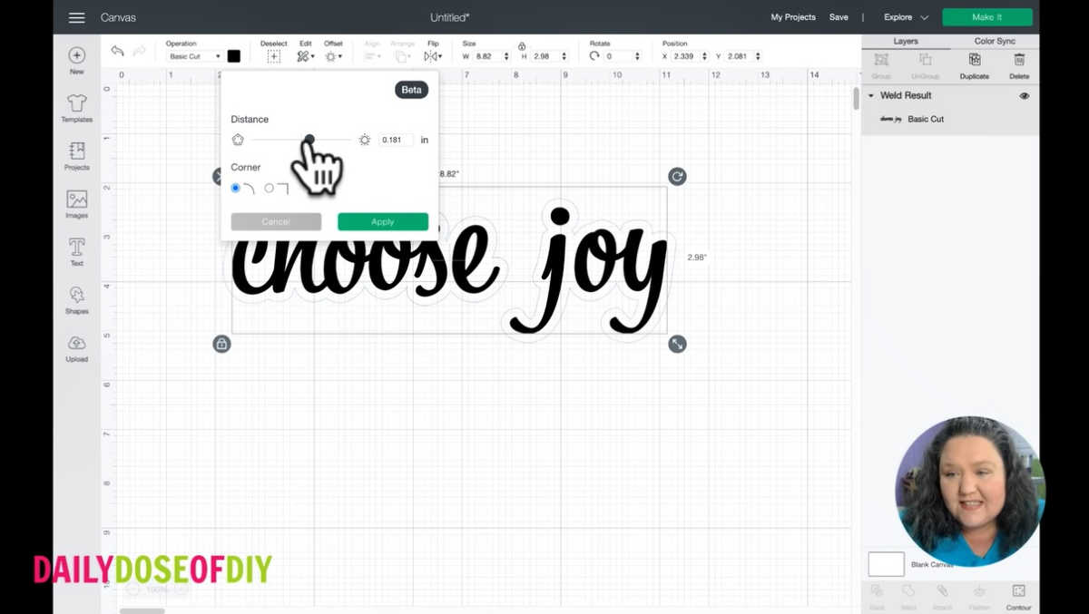Toggle the size proportion lock in toolbar
Viewport: 1089px width, 614px height.
[x=522, y=45]
